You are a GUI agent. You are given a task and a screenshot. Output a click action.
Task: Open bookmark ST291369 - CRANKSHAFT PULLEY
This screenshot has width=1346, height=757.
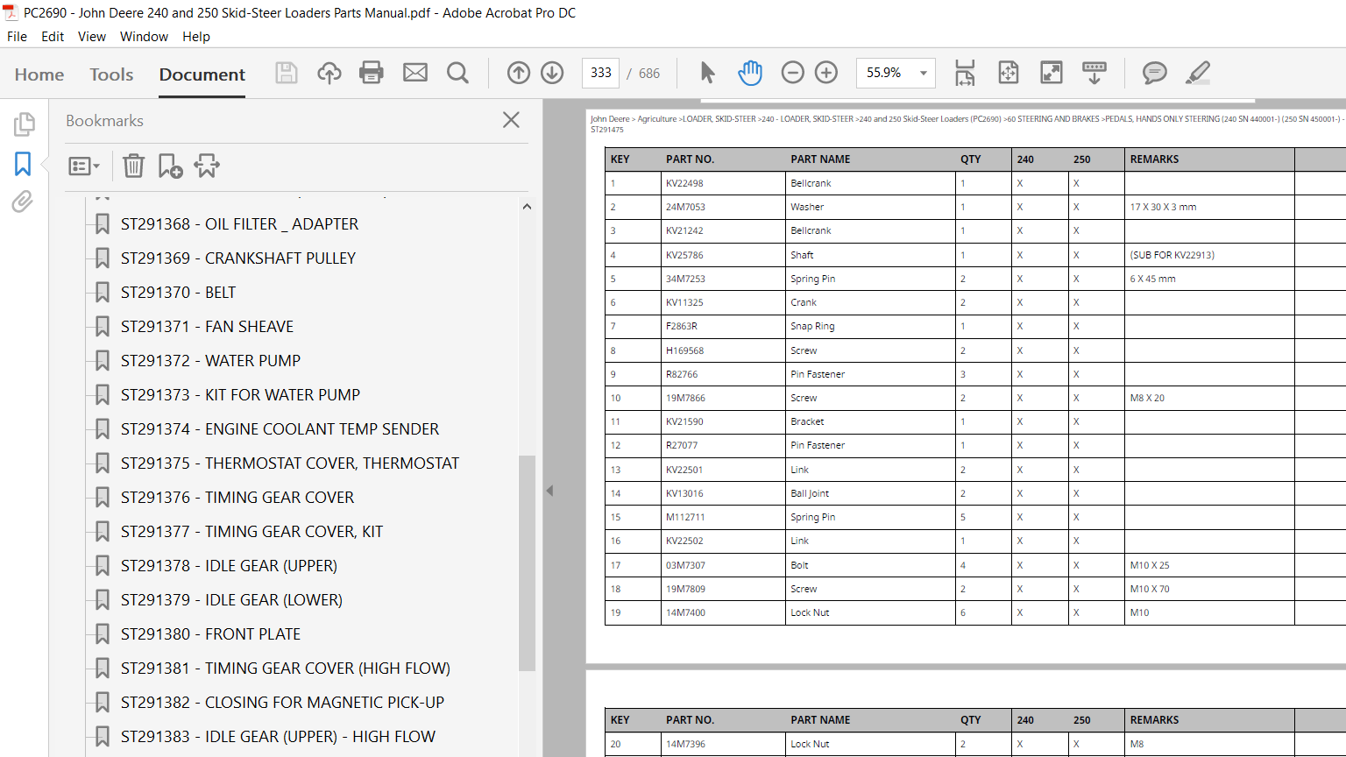238,258
